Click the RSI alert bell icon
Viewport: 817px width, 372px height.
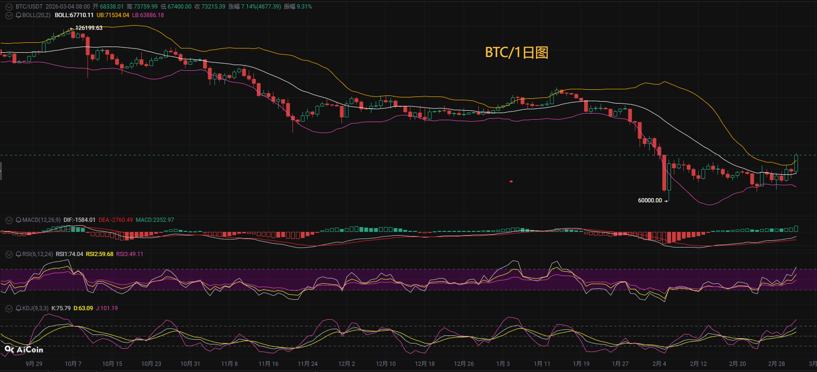[19, 254]
